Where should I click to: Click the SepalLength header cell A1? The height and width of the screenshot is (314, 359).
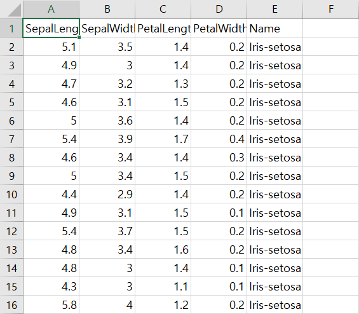coord(51,28)
